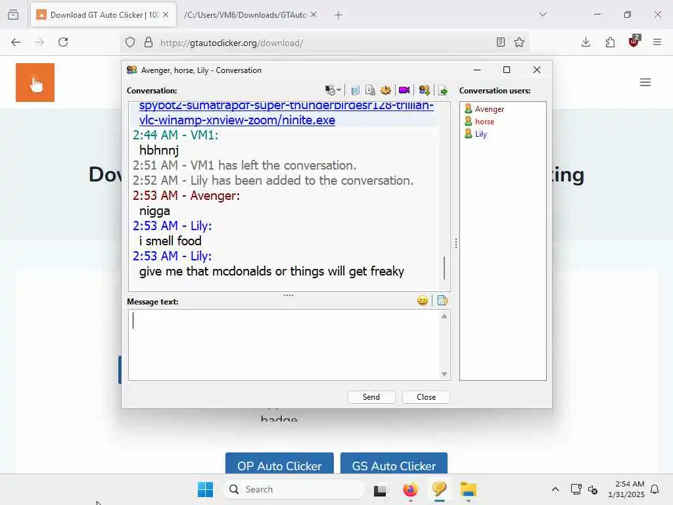Click the send file green arrow icon
This screenshot has width=673, height=505.
[x=443, y=91]
